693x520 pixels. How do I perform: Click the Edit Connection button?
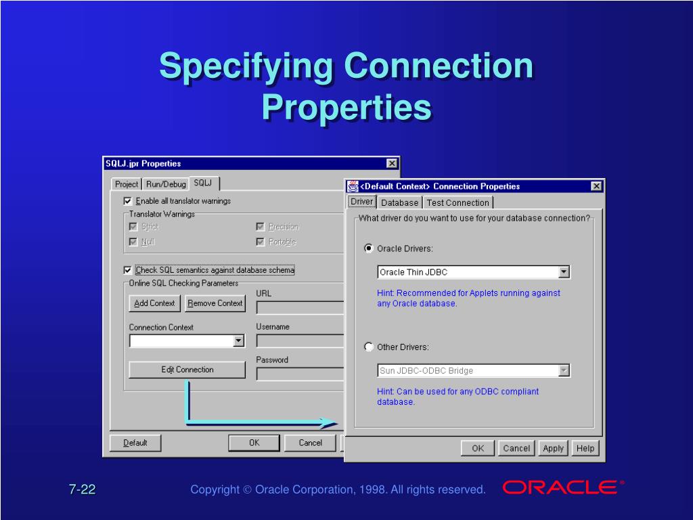pyautogui.click(x=187, y=370)
